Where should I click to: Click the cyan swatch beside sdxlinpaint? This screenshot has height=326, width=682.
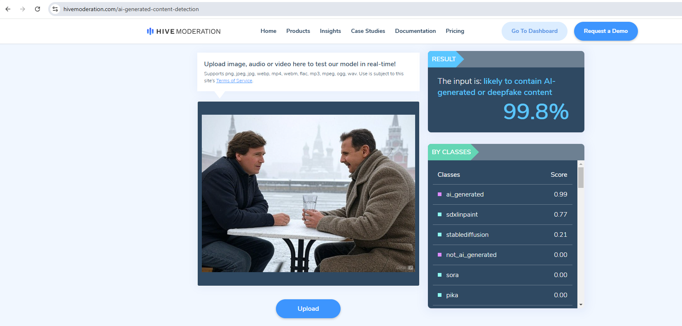point(439,215)
